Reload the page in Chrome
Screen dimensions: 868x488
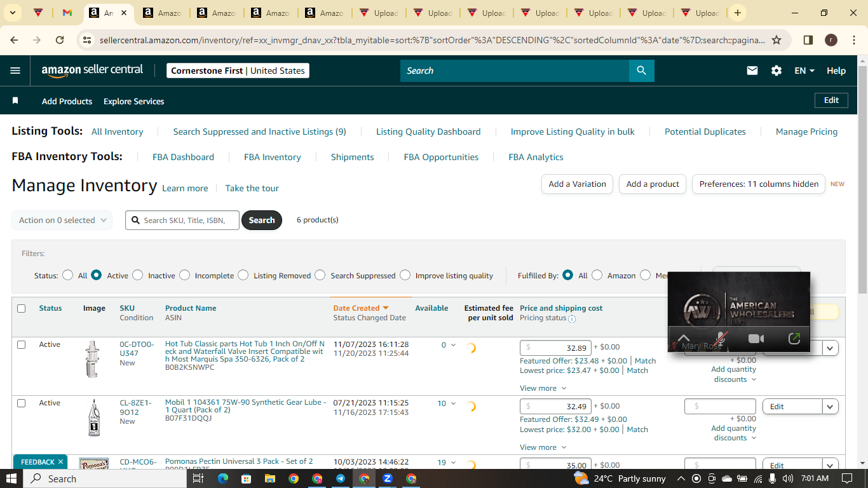(60, 40)
